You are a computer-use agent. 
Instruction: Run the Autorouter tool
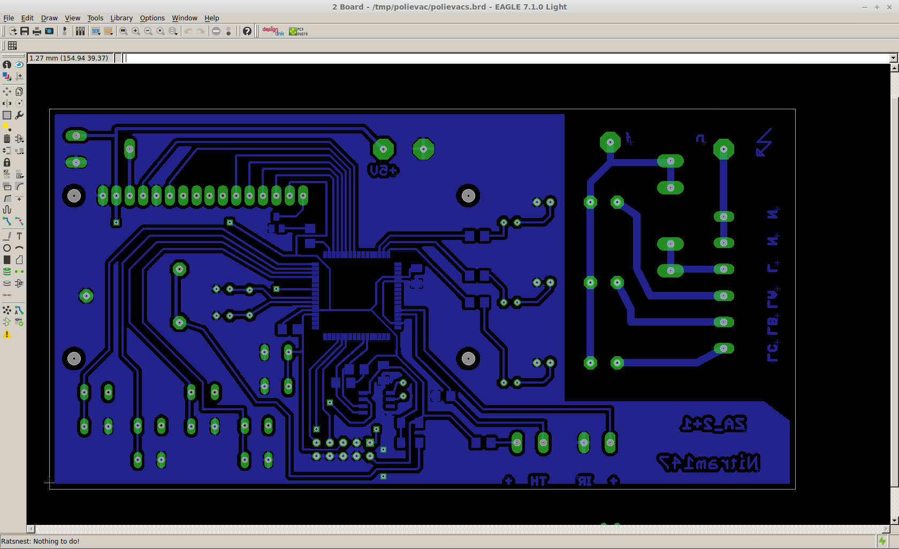pos(19,310)
